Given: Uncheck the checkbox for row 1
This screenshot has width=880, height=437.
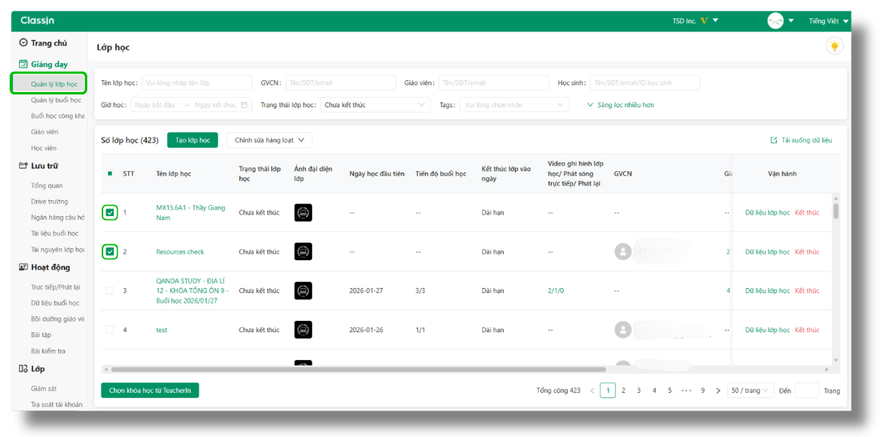Looking at the screenshot, I should [x=110, y=213].
